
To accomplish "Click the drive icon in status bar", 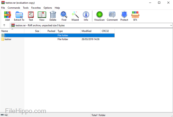I will pyautogui.click(x=2, y=115).
